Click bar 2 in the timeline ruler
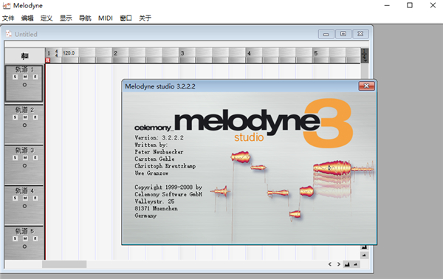The image size is (443, 279). (116, 53)
